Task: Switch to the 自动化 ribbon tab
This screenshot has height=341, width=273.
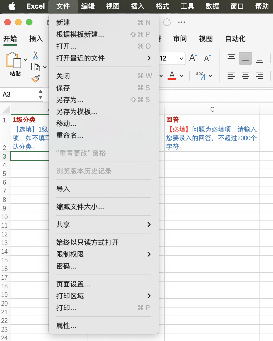Action: point(235,39)
